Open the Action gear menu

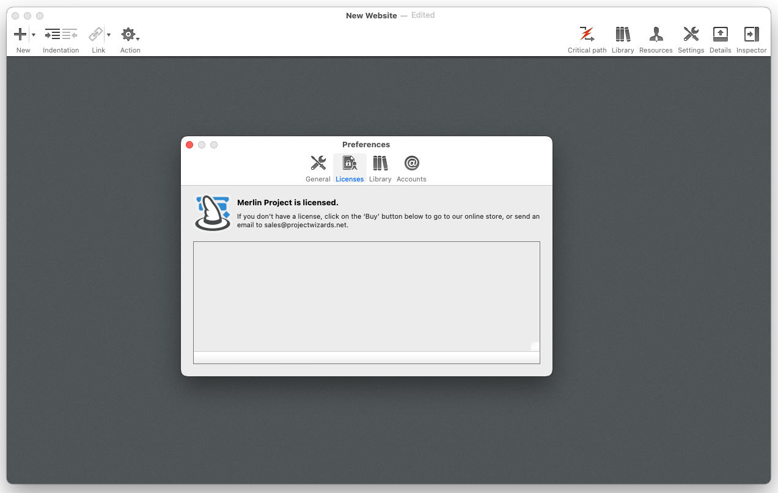pos(129,35)
